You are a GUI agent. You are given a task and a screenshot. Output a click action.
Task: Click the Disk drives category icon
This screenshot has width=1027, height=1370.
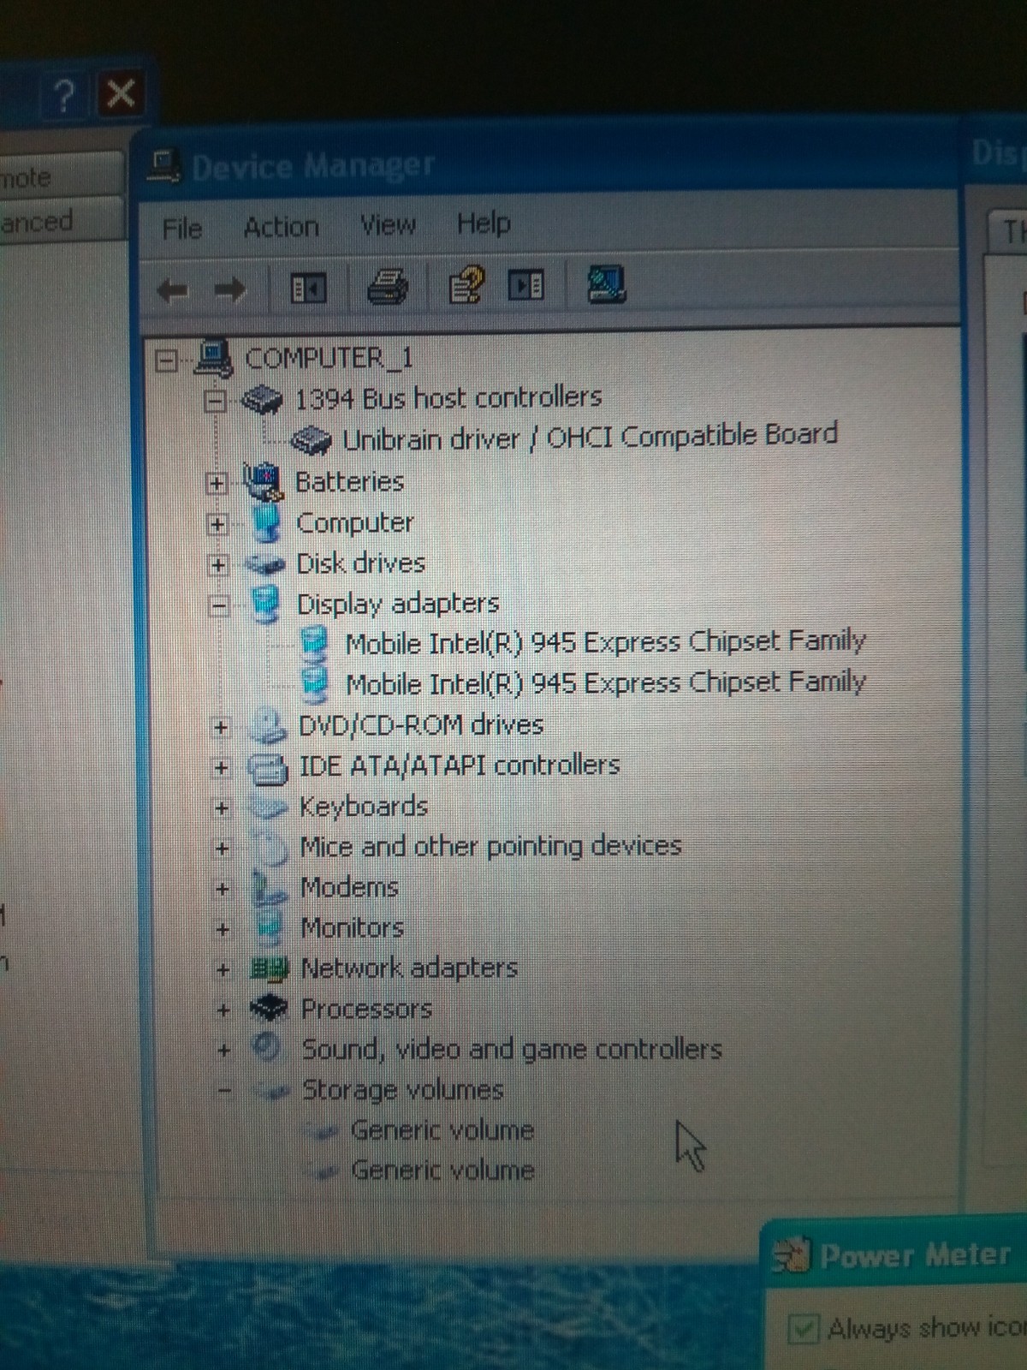[265, 564]
